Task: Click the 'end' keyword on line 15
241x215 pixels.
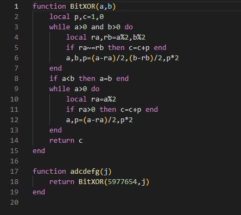Action: [39, 151]
